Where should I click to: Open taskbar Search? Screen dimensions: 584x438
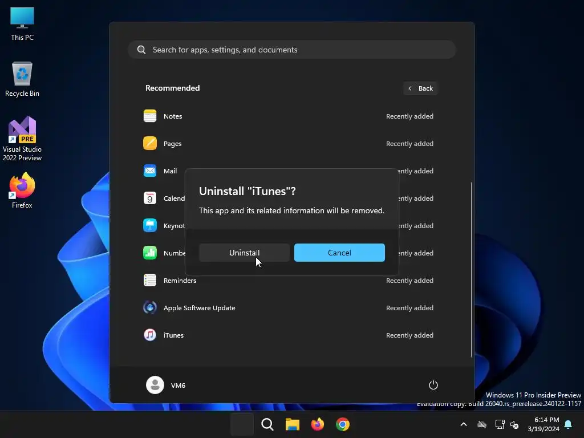267,424
